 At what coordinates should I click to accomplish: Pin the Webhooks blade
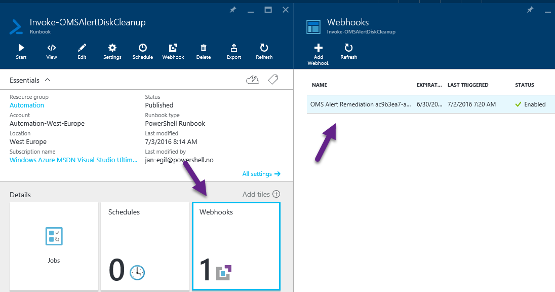pos(530,10)
